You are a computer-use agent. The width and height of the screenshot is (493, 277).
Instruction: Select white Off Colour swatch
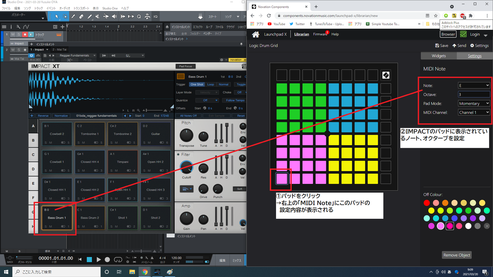tap(468, 226)
